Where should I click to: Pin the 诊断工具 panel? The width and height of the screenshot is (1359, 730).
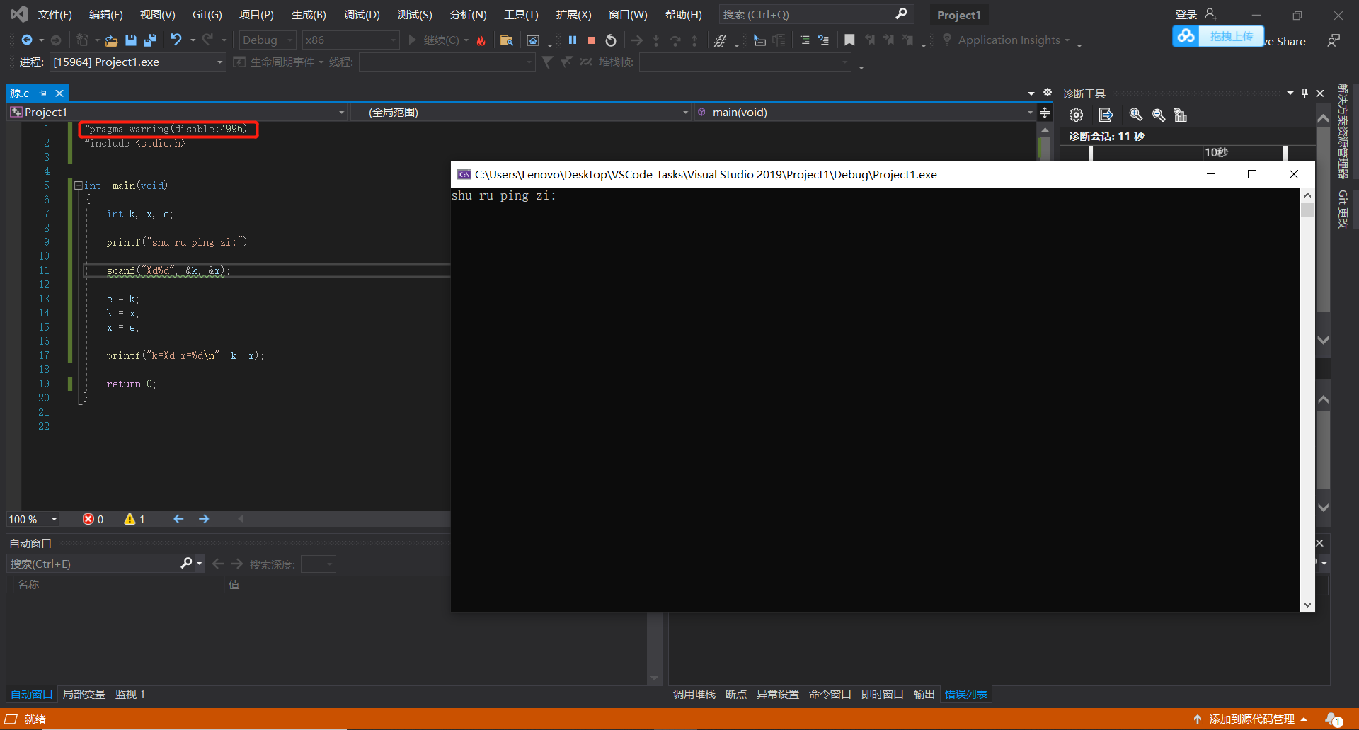point(1304,93)
